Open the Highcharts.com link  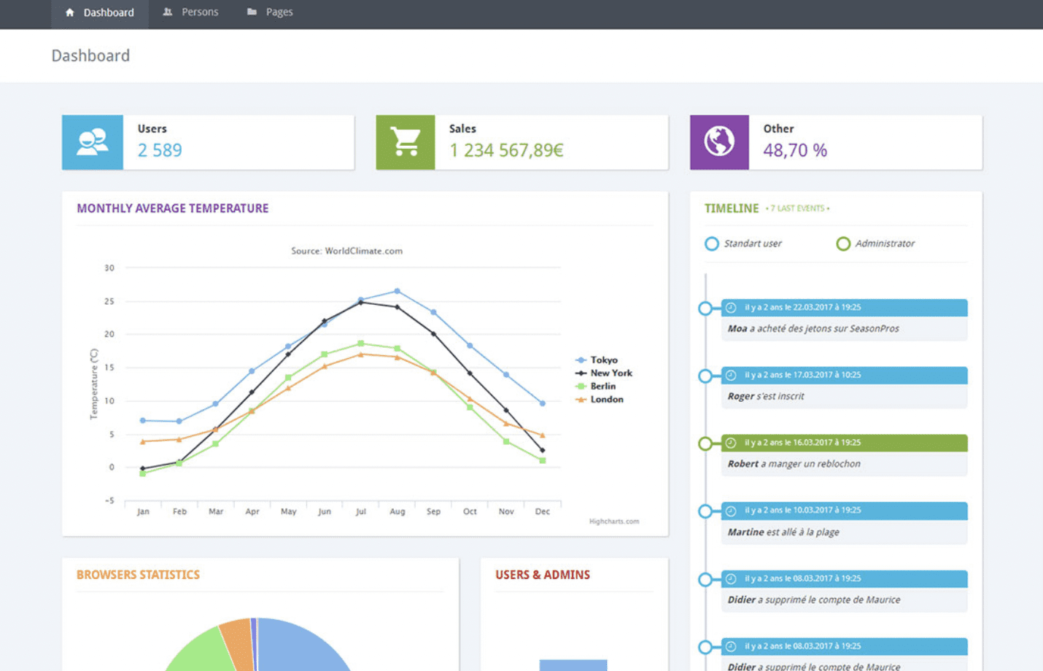[x=614, y=521]
